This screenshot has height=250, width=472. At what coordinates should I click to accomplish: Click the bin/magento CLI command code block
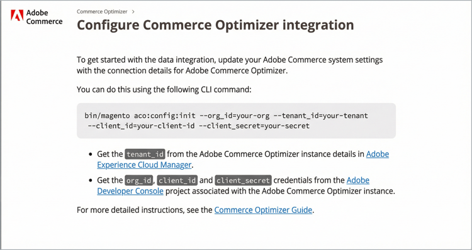[x=236, y=121]
